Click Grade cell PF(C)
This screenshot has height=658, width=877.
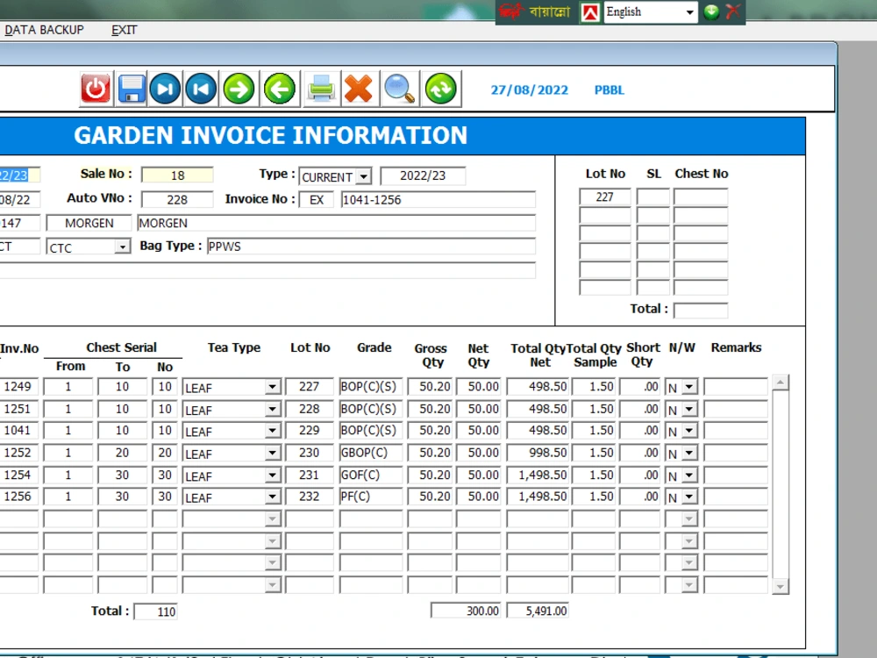coord(370,497)
